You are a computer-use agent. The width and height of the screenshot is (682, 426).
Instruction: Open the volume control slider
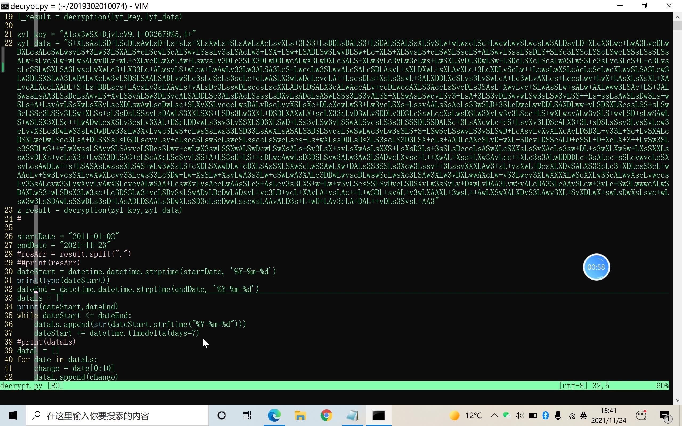coord(519,415)
